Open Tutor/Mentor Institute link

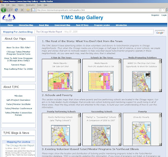click(x=18, y=104)
